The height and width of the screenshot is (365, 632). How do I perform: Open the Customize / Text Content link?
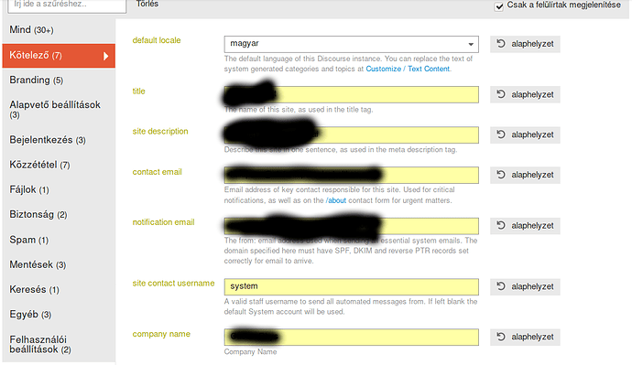pyautogui.click(x=408, y=69)
